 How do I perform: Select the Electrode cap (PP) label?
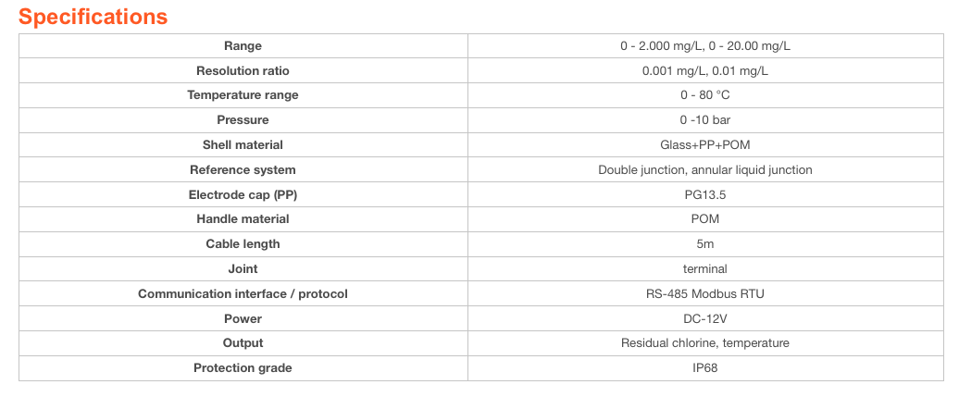pos(243,194)
